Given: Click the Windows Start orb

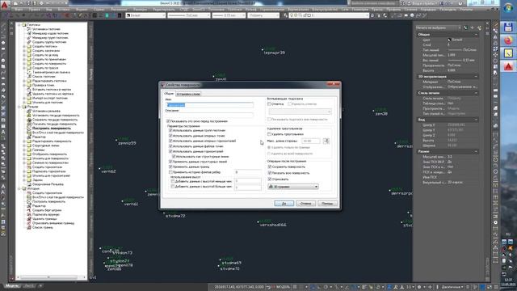Looking at the screenshot, I should coord(508,9).
